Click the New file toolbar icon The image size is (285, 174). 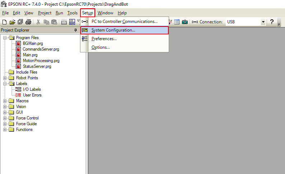click(x=5, y=22)
